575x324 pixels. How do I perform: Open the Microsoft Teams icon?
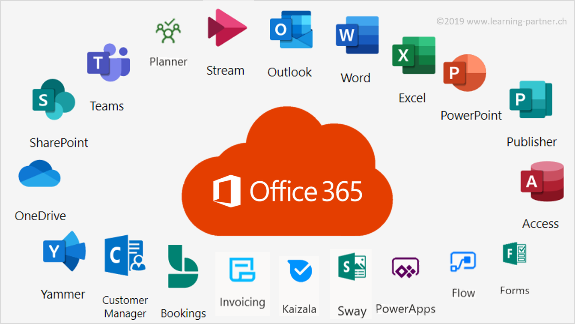coord(108,63)
